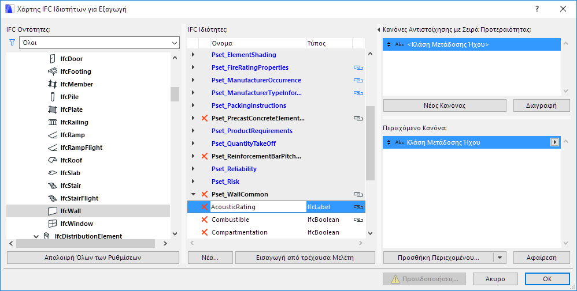The image size is (577, 291).
Task: Toggle the red X on Pset_PrecastConcreteElement row
Action: pyautogui.click(x=204, y=118)
